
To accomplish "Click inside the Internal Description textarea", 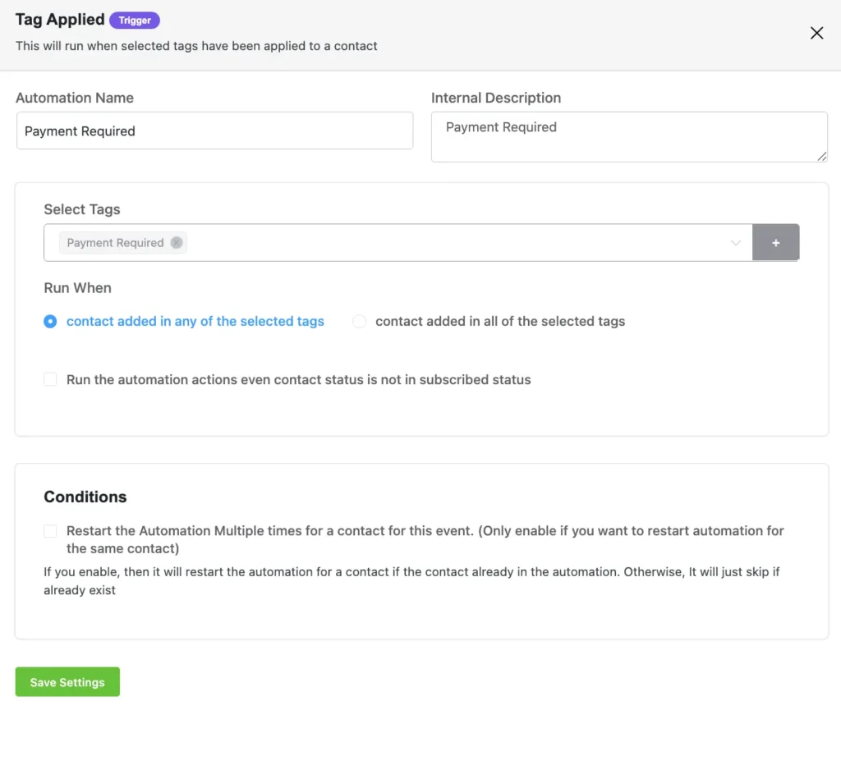I will [x=628, y=136].
